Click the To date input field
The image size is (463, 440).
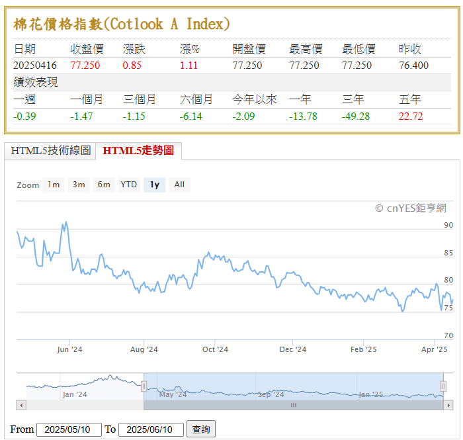151,429
